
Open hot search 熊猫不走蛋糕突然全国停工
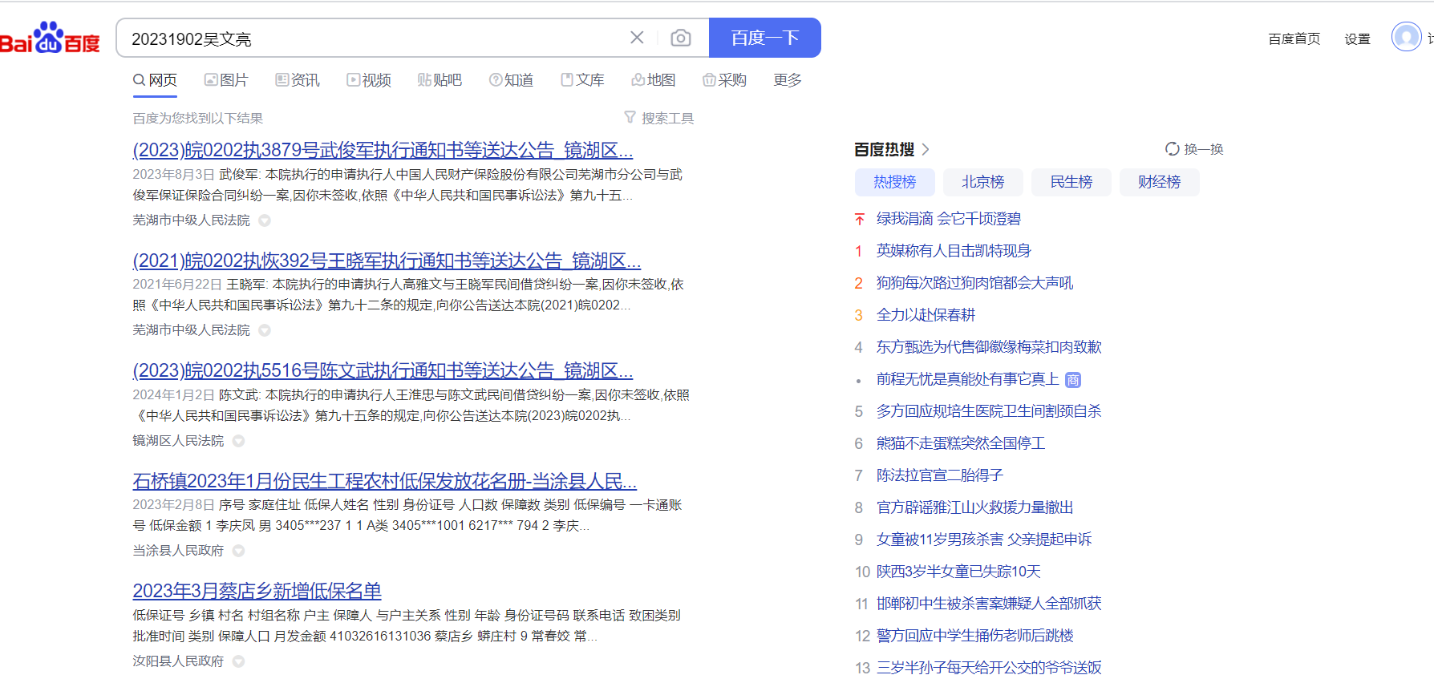960,443
